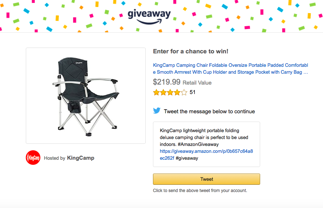
Task: Click the yellow Tweet button
Action: click(206, 179)
